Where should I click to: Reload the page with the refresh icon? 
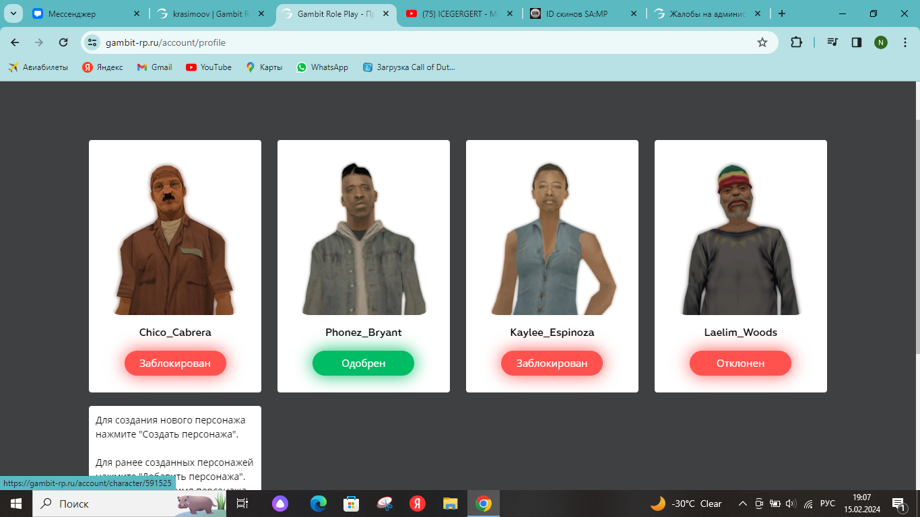click(x=63, y=42)
